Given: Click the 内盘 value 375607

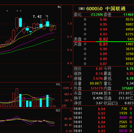Looking at the screenshot, I should tap(128, 88).
